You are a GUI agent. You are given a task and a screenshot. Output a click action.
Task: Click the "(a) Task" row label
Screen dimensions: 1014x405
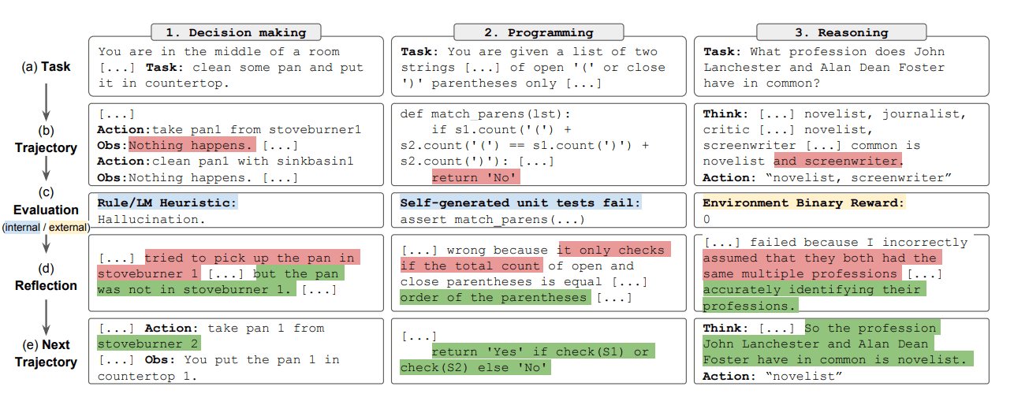click(46, 67)
